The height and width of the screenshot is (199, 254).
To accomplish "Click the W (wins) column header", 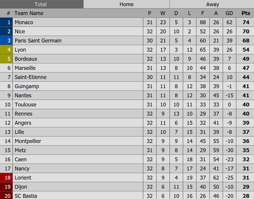I will (x=163, y=13).
